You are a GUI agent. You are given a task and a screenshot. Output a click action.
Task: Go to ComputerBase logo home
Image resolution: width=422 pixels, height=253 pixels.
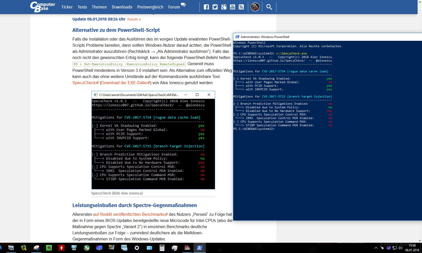point(43,7)
